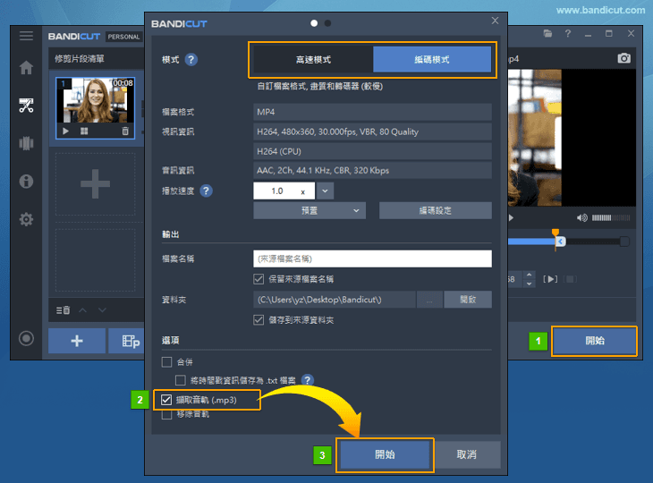The image size is (653, 483).
Task: Click the playback speed 1.0 field
Action: pyautogui.click(x=284, y=191)
